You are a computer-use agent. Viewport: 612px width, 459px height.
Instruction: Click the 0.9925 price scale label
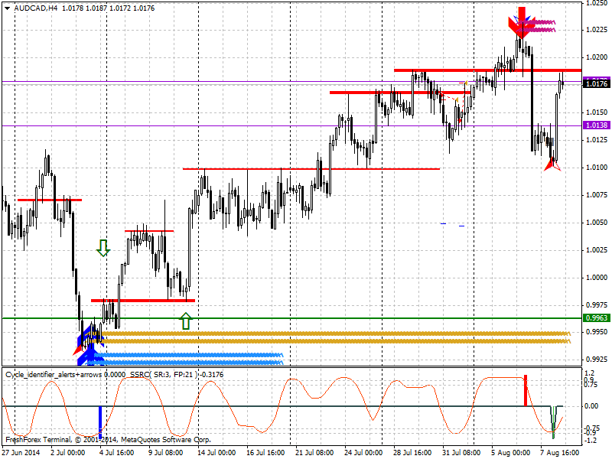(597, 359)
